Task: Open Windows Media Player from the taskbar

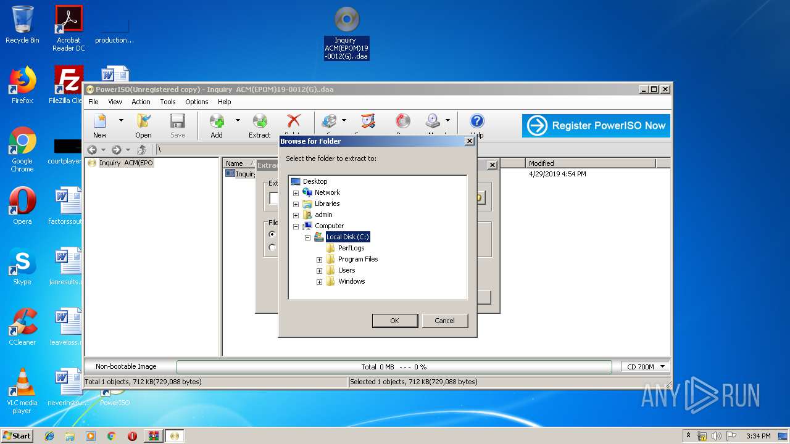Action: [x=91, y=436]
